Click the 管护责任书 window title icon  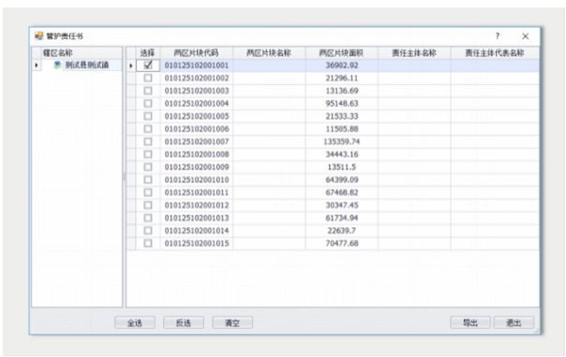pos(39,36)
